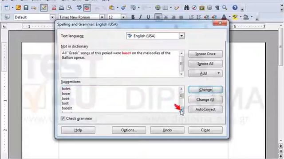Uncheck the Check grammar checkbox
Viewport: 284px width, 159px height.
[63, 118]
